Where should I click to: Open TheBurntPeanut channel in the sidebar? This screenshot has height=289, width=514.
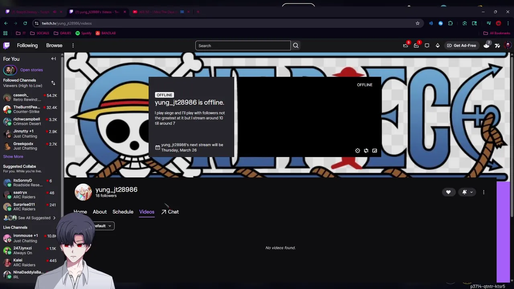pyautogui.click(x=31, y=109)
